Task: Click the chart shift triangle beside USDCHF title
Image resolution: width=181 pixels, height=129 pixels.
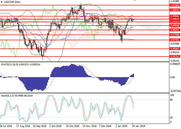Action: click(x=1, y=2)
